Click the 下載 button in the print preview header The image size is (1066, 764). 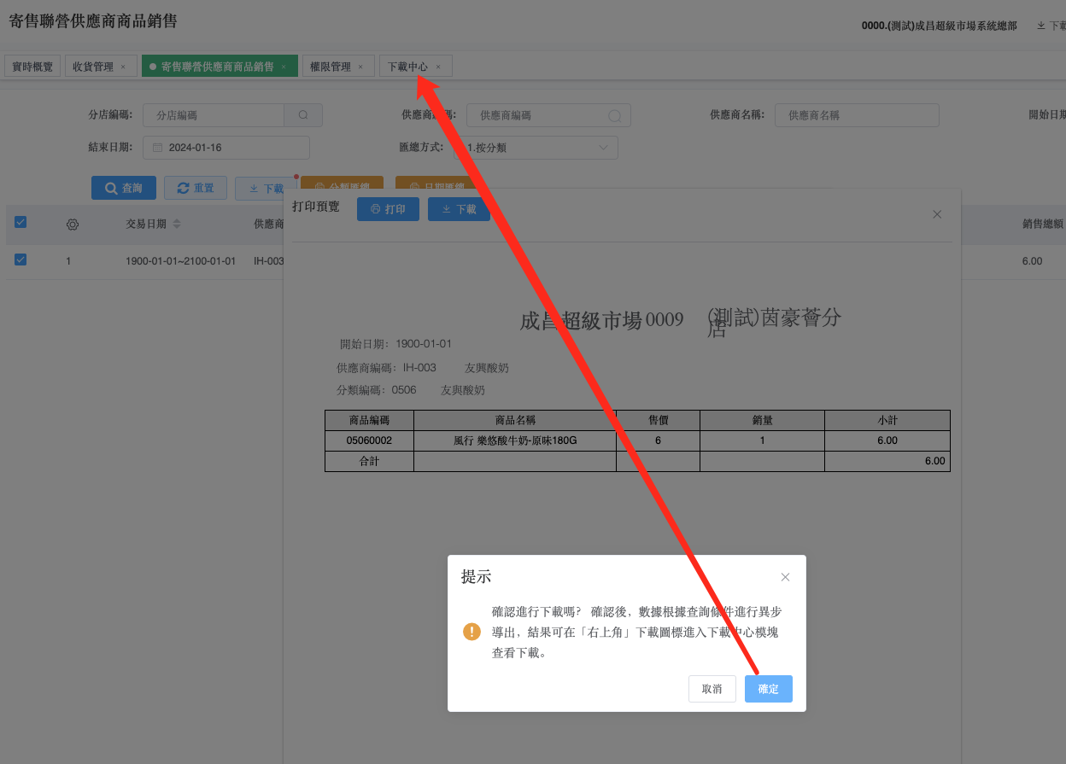459,209
